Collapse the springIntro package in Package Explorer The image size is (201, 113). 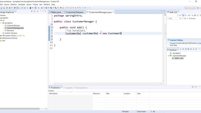[x=1, y=23]
